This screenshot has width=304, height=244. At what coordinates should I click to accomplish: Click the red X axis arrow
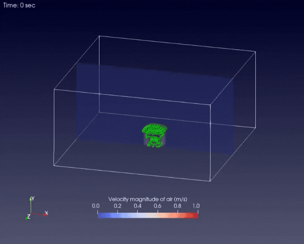tap(40, 214)
